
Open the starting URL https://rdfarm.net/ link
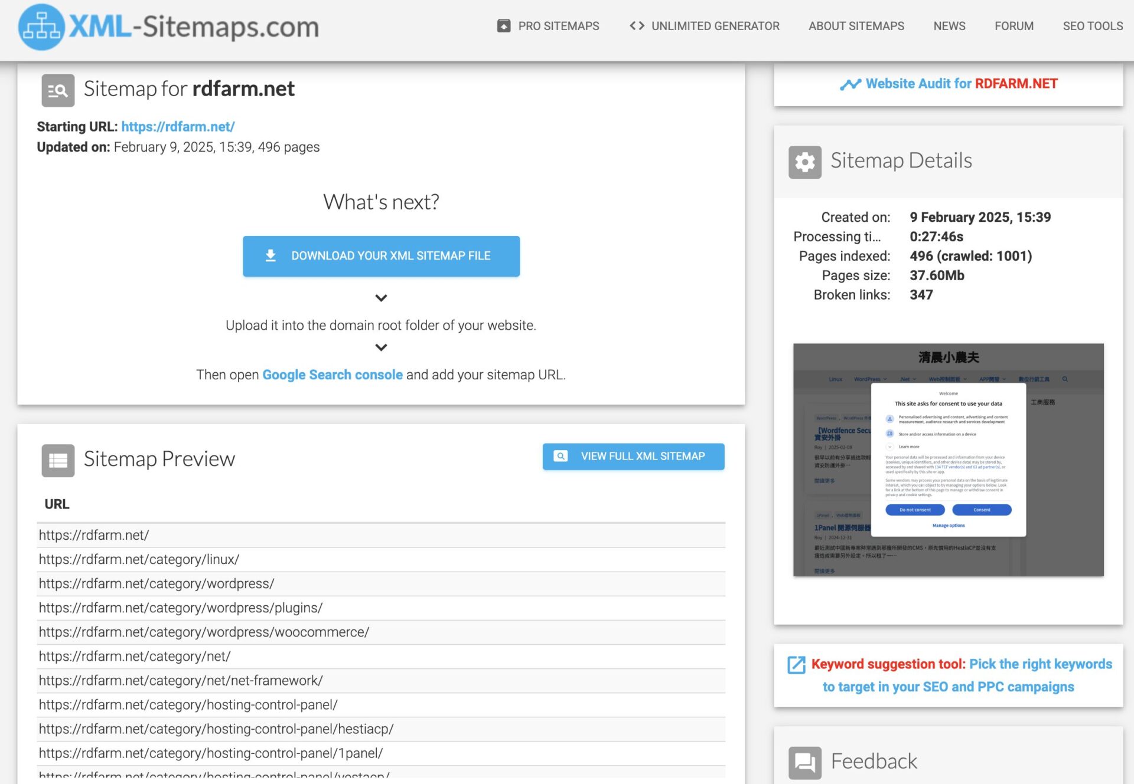click(x=178, y=126)
